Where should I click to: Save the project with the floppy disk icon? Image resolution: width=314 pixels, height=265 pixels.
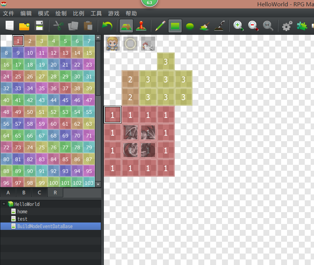point(39,26)
